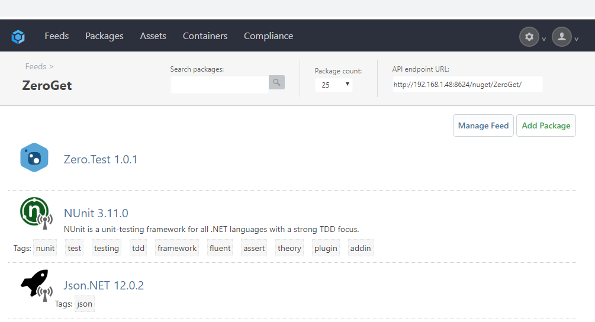The image size is (595, 322).
Task: Click the assert tag
Action: click(254, 248)
